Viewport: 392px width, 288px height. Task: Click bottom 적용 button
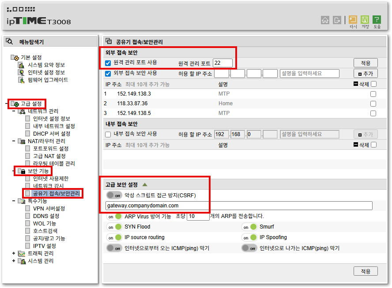click(366, 271)
